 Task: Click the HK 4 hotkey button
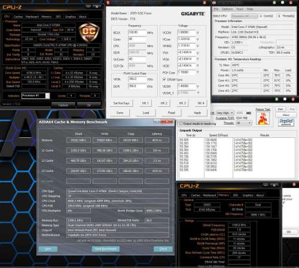pos(201,103)
